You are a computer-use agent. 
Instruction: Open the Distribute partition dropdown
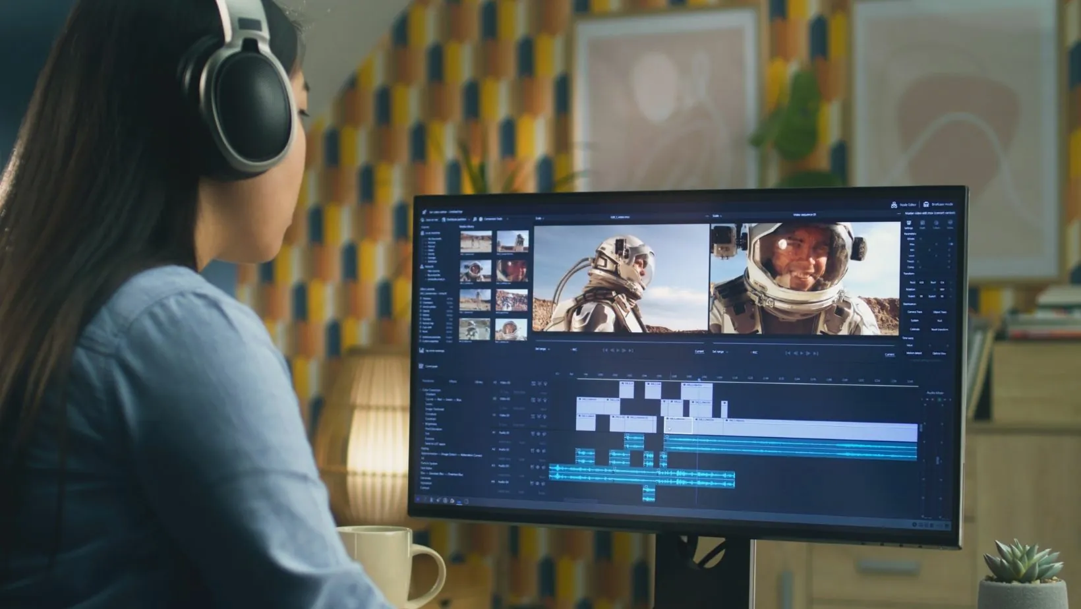pyautogui.click(x=455, y=219)
